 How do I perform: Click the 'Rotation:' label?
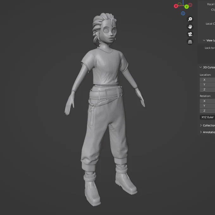coord(205,96)
